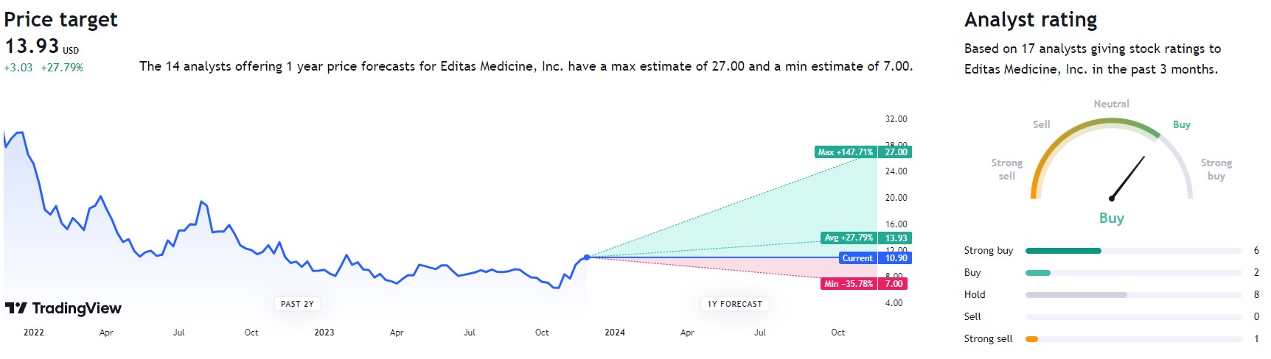Click the blue current price dot on chart
The height and width of the screenshot is (359, 1271).
click(587, 257)
